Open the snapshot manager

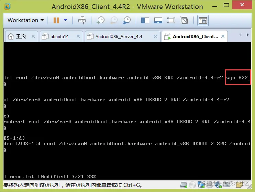tap(127, 20)
